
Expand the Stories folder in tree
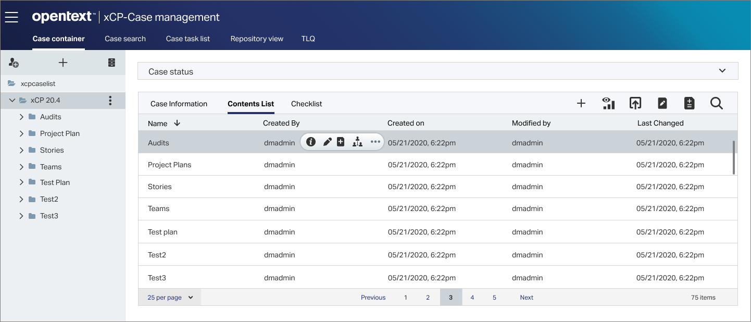click(21, 150)
